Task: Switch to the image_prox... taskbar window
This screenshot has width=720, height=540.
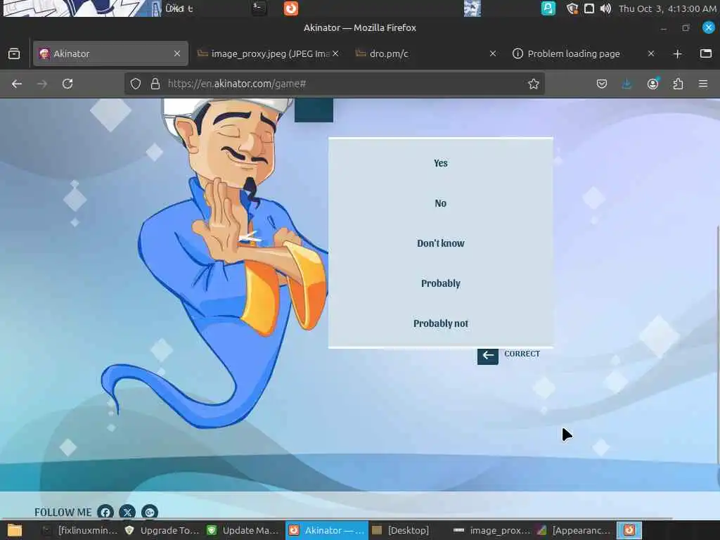Action: pyautogui.click(x=491, y=530)
